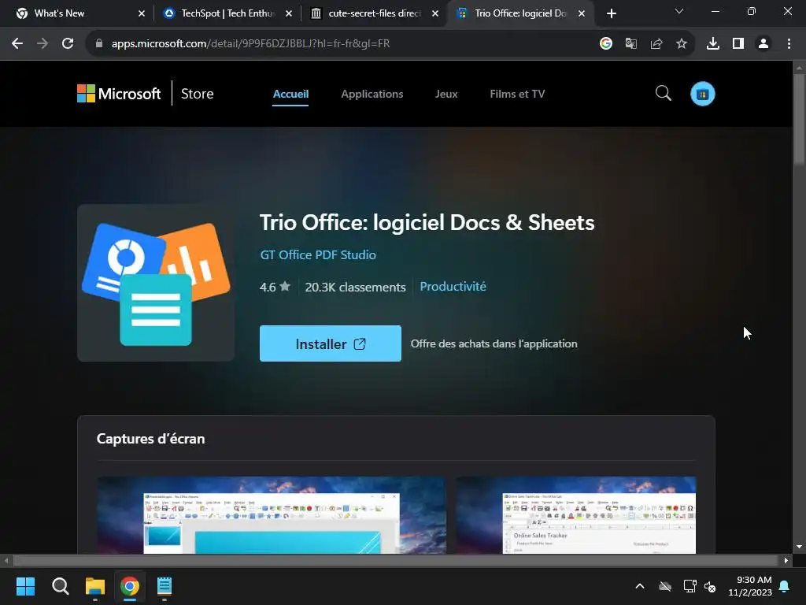Click the horizontal scrollbar

pyautogui.click(x=395, y=560)
